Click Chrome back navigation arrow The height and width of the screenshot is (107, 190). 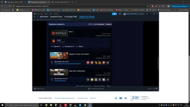2,6
